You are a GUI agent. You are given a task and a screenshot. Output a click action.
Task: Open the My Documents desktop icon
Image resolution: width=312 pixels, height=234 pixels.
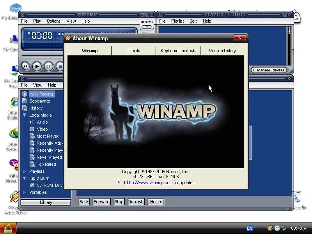(x=12, y=12)
